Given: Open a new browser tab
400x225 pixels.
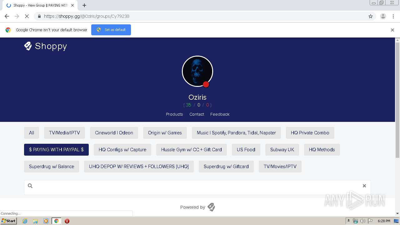Looking at the screenshot, I should click(84, 5).
